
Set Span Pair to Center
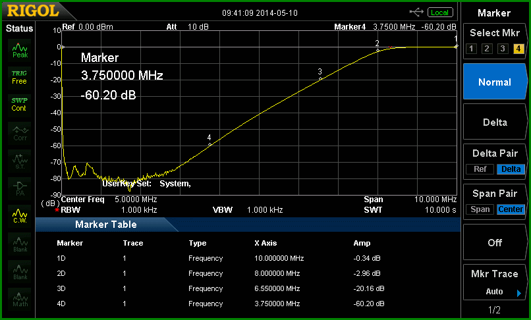511,209
